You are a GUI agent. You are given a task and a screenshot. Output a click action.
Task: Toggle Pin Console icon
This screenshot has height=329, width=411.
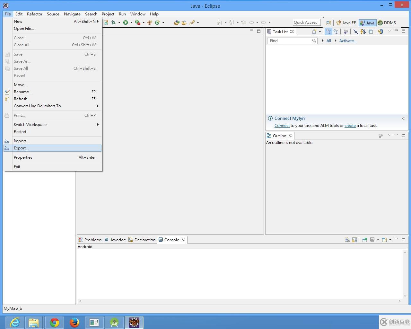(x=364, y=240)
